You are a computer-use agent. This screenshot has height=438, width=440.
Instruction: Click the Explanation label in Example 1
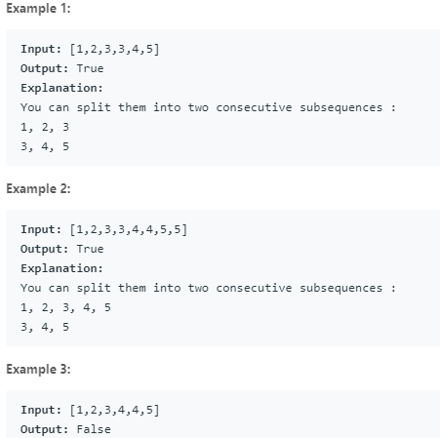[x=61, y=88]
